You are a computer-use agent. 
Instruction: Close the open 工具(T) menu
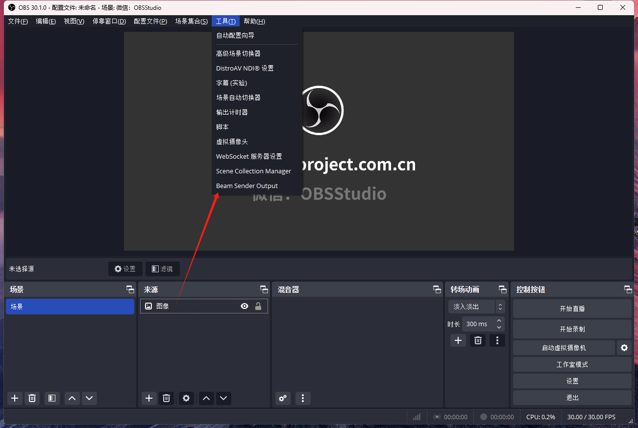coord(226,21)
